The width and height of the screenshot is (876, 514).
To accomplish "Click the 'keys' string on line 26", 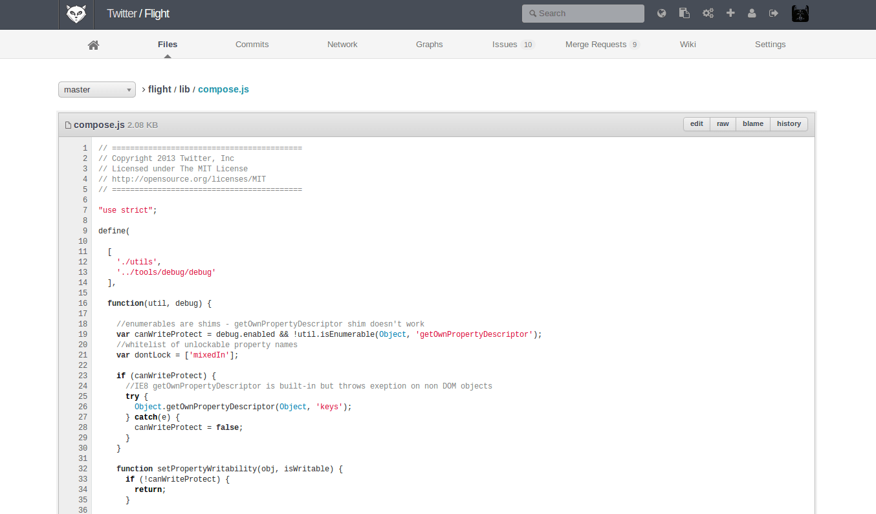I will (329, 407).
